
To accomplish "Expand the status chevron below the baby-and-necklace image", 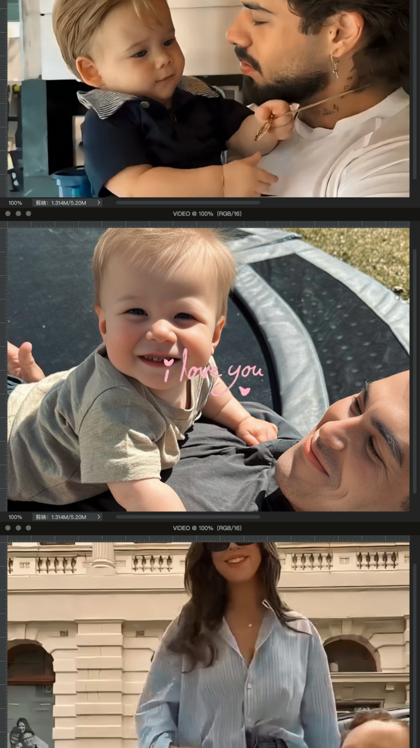I will 98,203.
